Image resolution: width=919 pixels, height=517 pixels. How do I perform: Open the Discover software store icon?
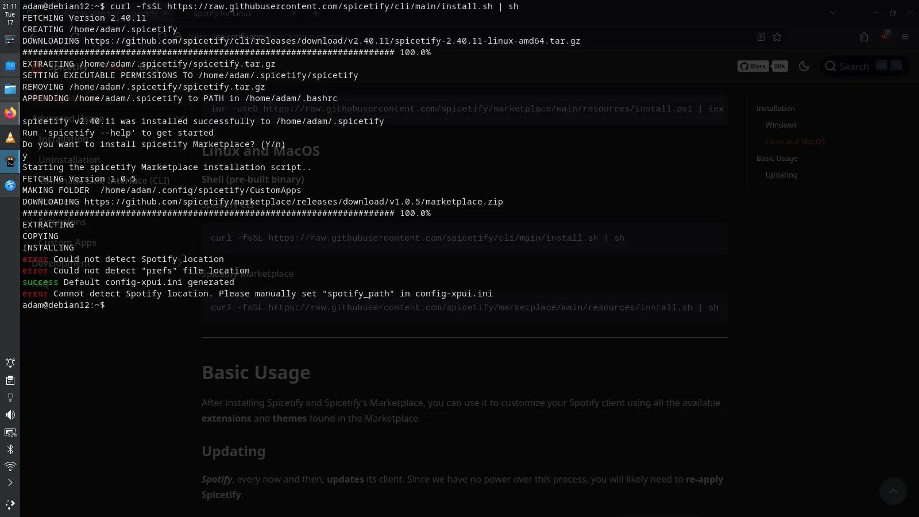tap(10, 65)
